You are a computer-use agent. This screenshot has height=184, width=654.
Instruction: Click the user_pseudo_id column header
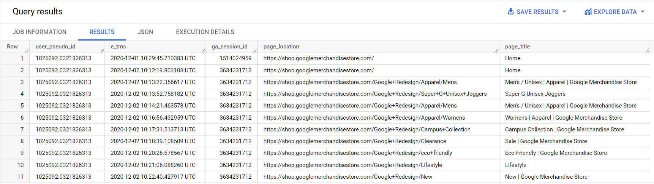pyautogui.click(x=55, y=47)
